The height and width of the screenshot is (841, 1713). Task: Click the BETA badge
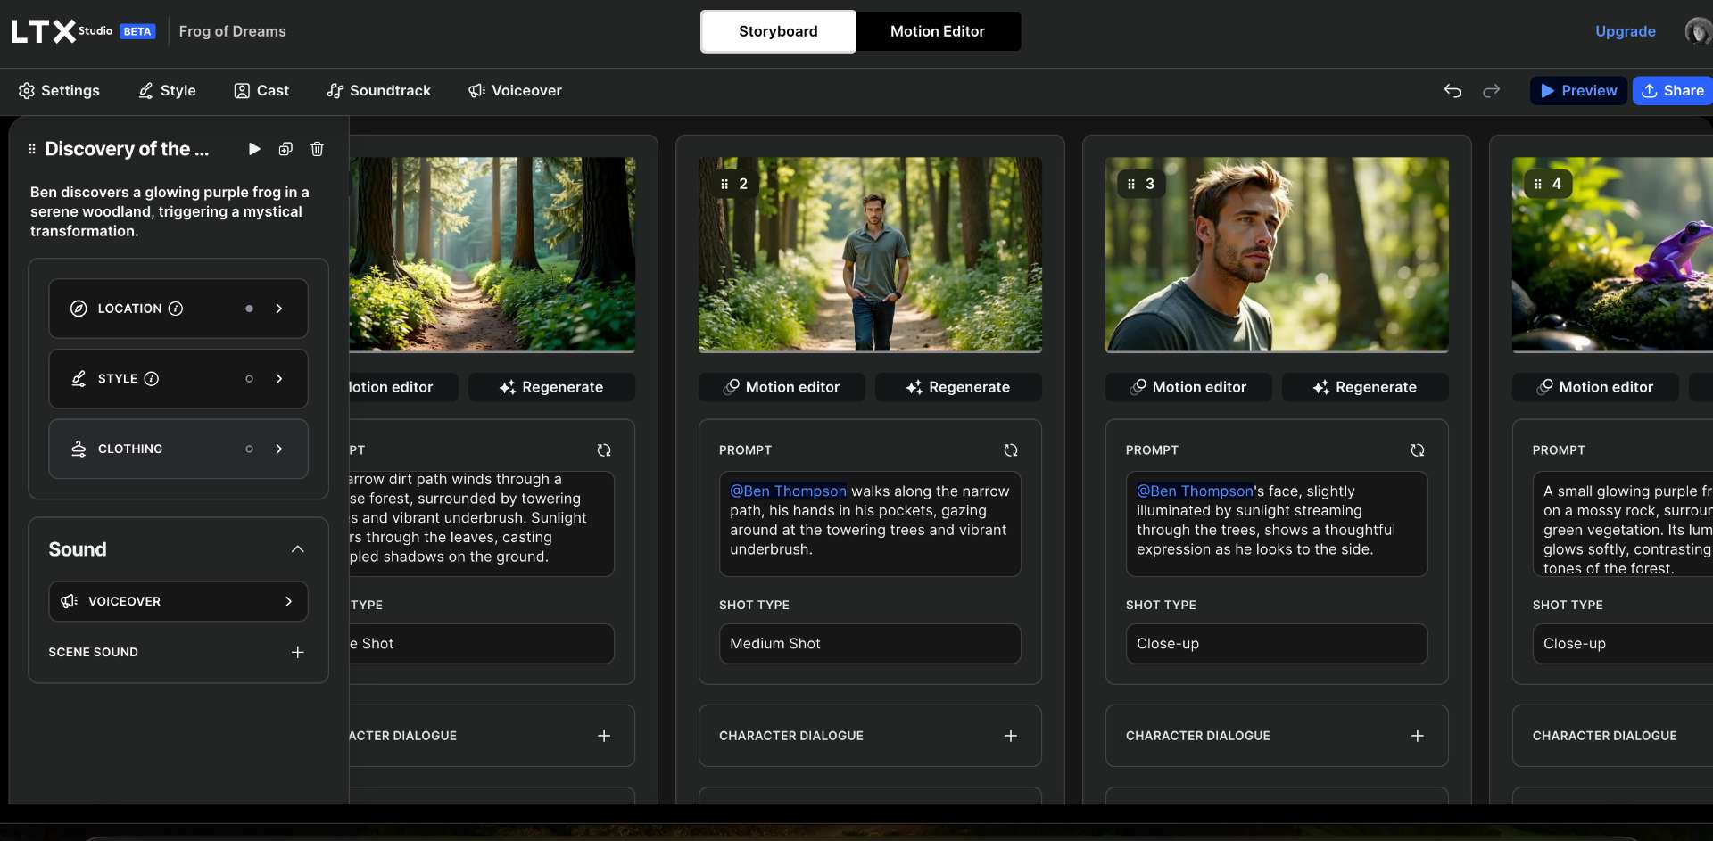click(137, 31)
